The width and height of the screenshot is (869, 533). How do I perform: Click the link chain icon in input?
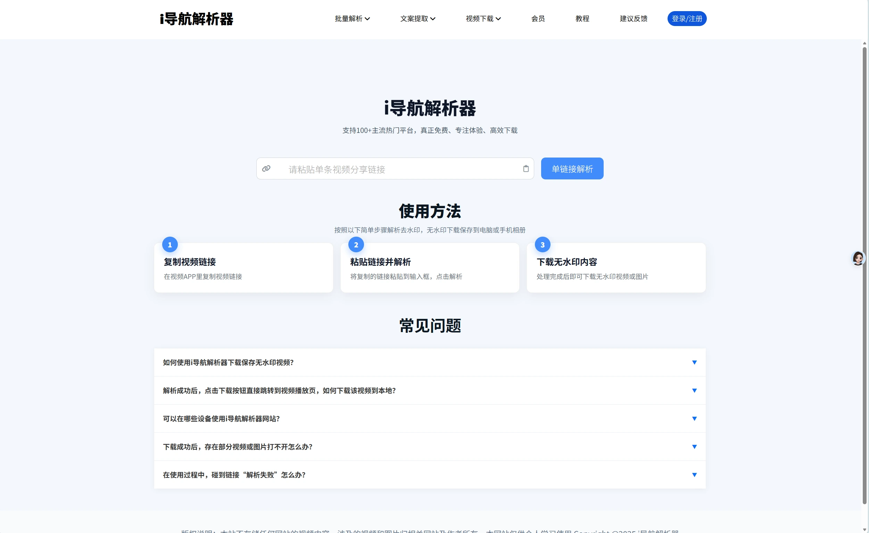click(266, 169)
